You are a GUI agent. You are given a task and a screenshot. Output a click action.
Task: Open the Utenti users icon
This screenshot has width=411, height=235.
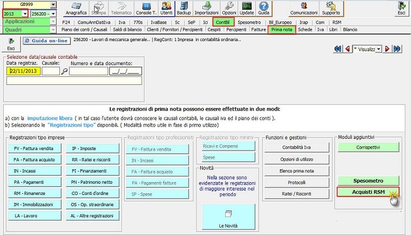(x=166, y=9)
